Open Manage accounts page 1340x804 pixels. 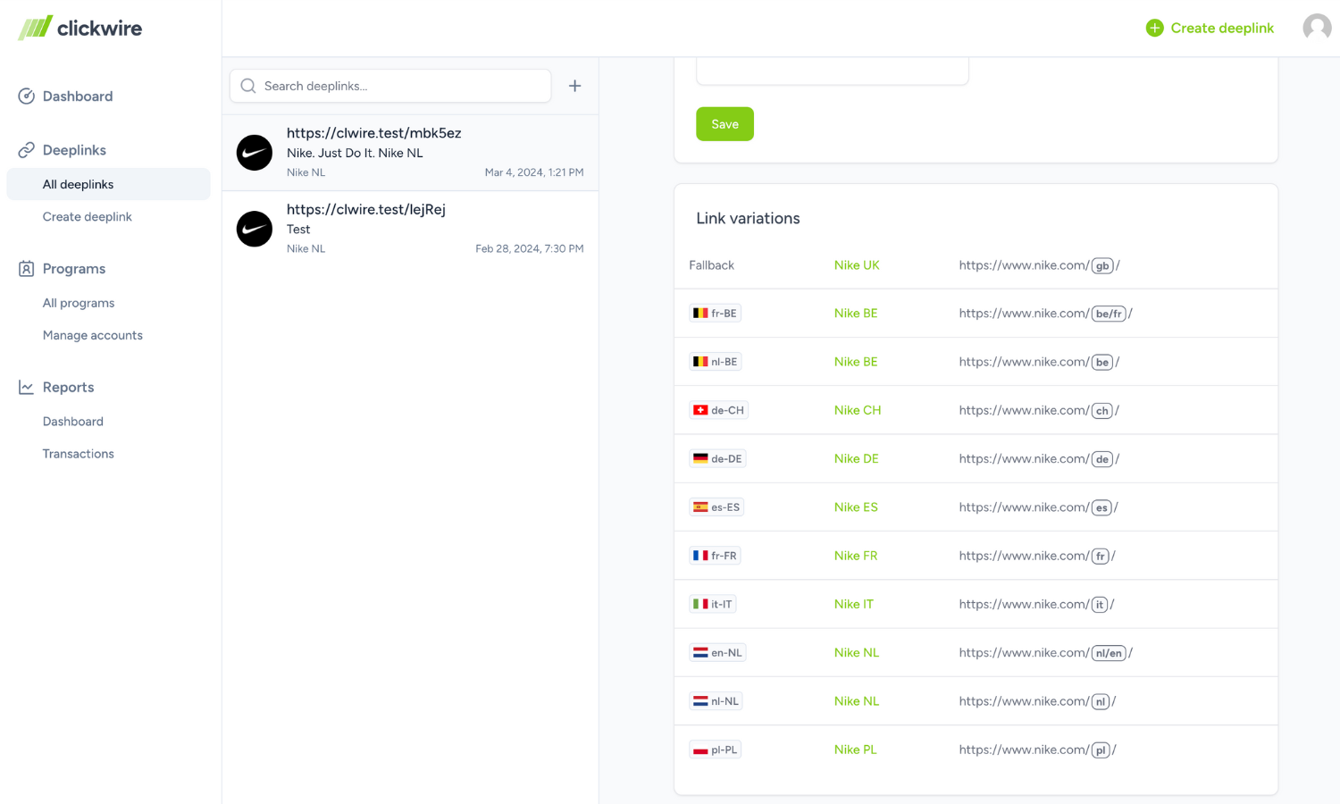[93, 335]
